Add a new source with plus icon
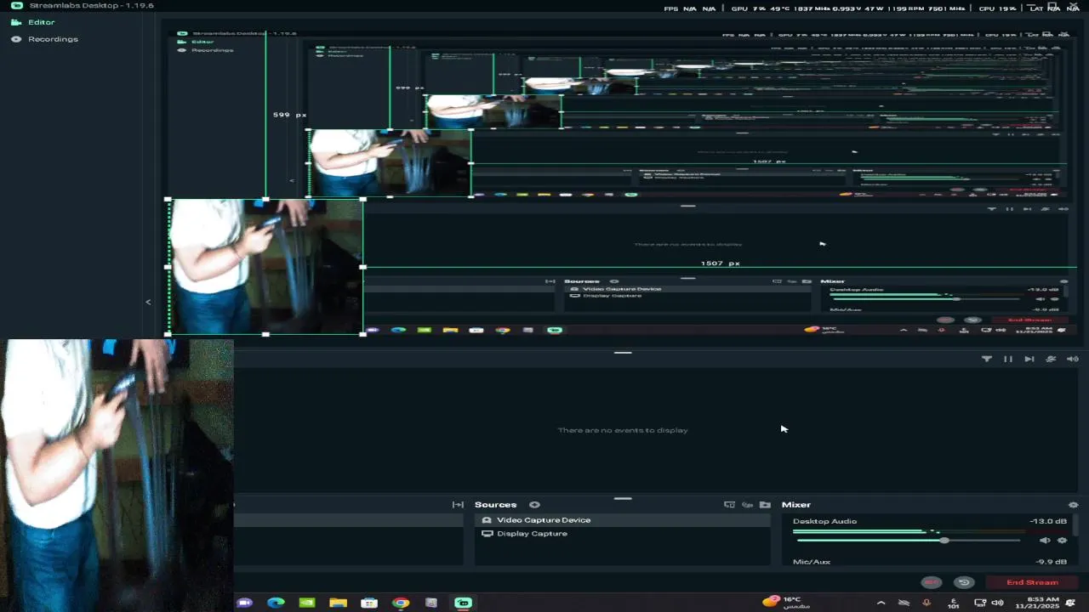The image size is (1089, 612). pyautogui.click(x=534, y=505)
